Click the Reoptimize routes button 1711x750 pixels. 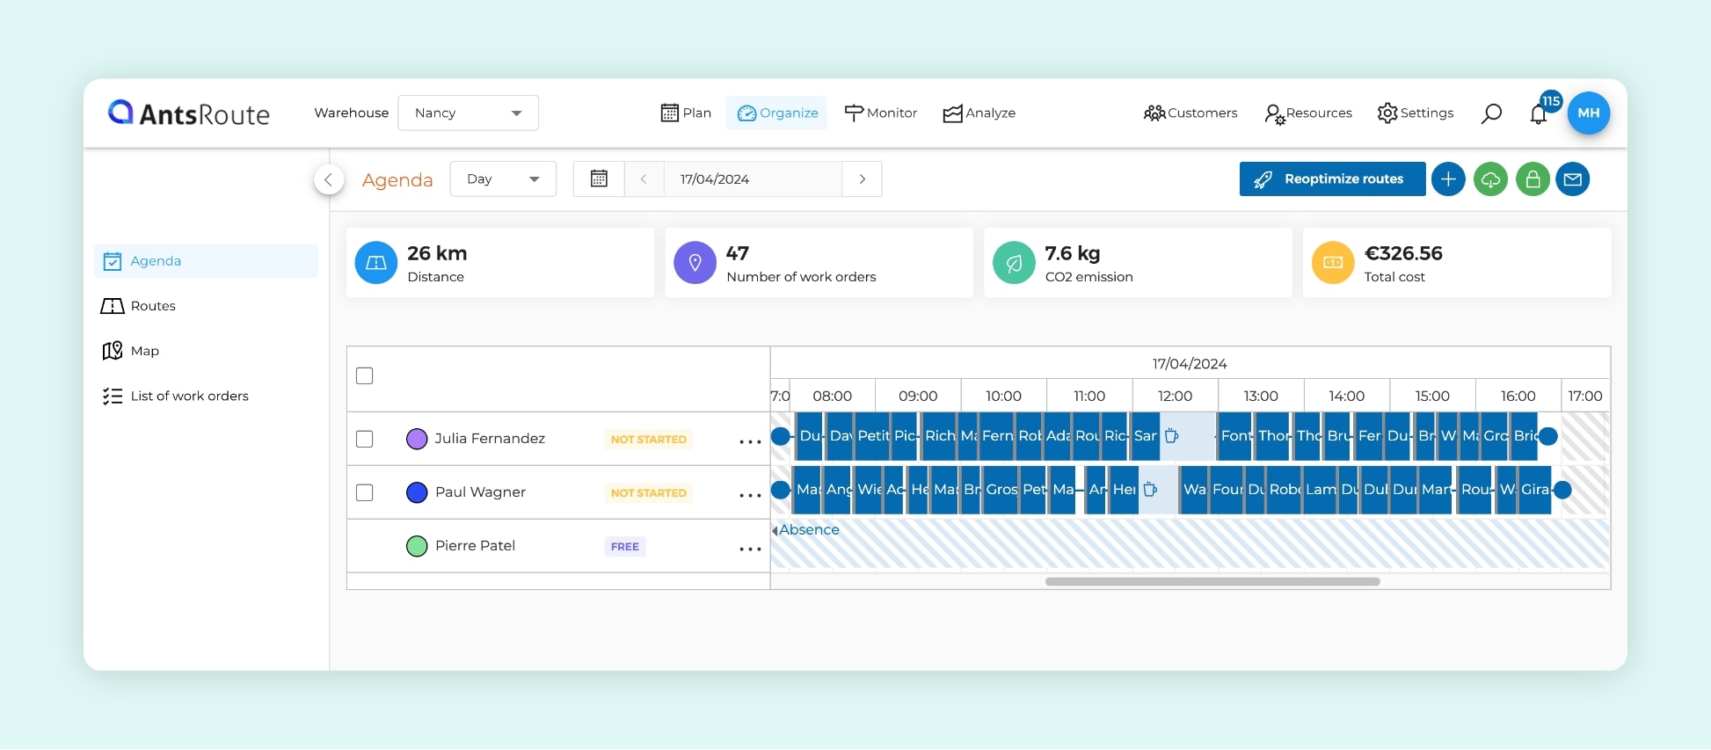[x=1332, y=179]
